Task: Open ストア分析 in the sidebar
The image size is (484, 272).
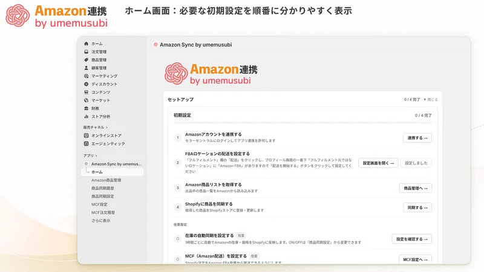Action: [100, 116]
